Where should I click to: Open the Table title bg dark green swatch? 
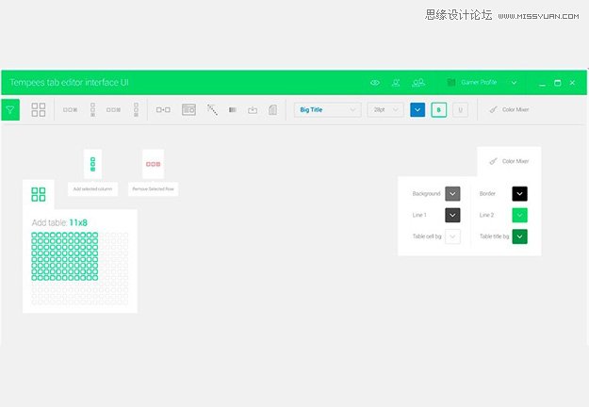pos(519,236)
